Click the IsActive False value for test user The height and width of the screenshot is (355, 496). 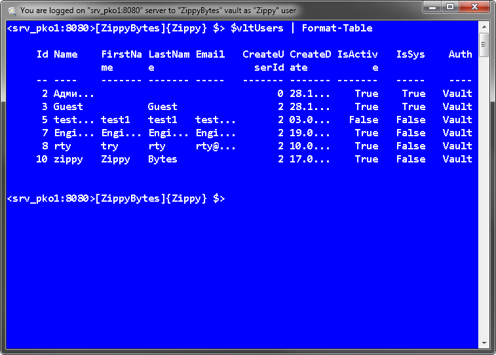point(364,120)
